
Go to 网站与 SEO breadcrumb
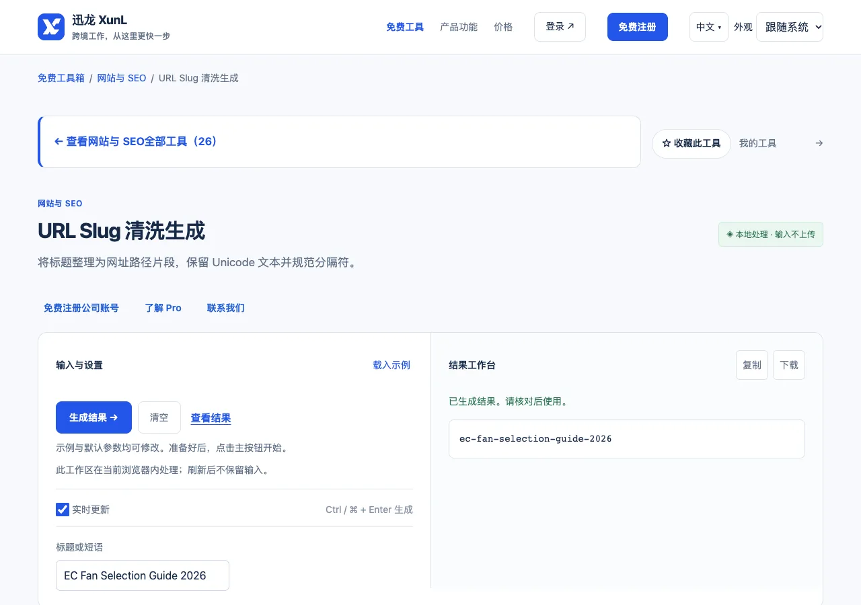[x=122, y=78]
